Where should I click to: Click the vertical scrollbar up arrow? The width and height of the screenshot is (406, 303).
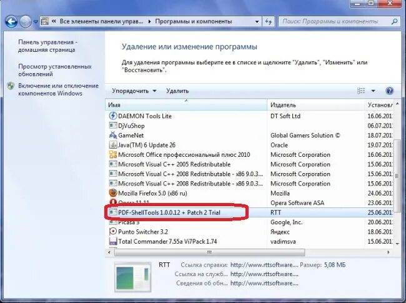tap(397, 104)
